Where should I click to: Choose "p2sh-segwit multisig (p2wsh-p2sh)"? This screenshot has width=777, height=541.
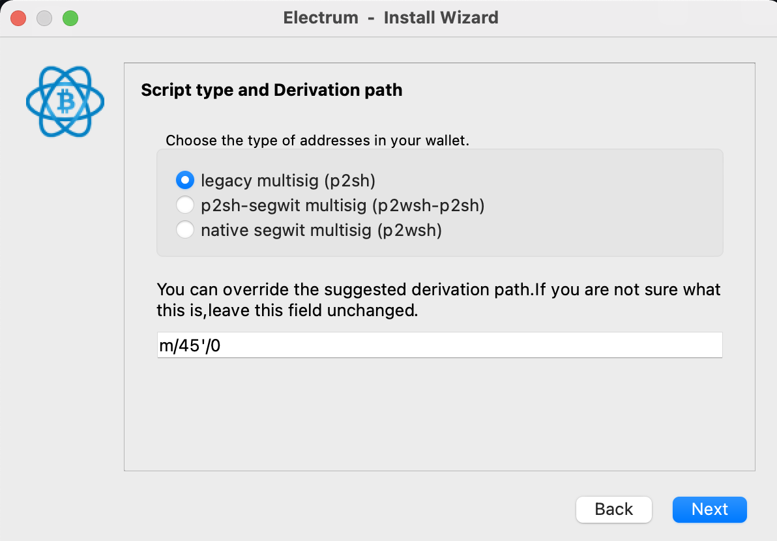coord(184,205)
